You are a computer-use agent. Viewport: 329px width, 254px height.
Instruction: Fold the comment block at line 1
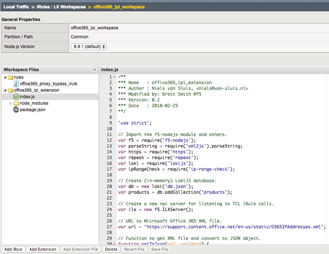(x=114, y=77)
